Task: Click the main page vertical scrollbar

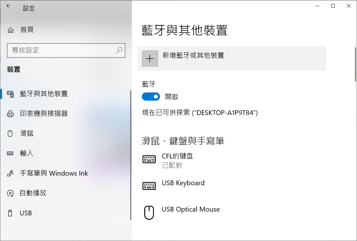Action: click(x=356, y=64)
